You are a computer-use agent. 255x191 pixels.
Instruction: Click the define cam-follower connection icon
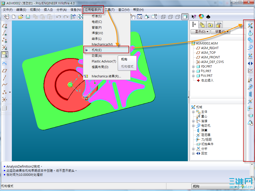click(250, 33)
